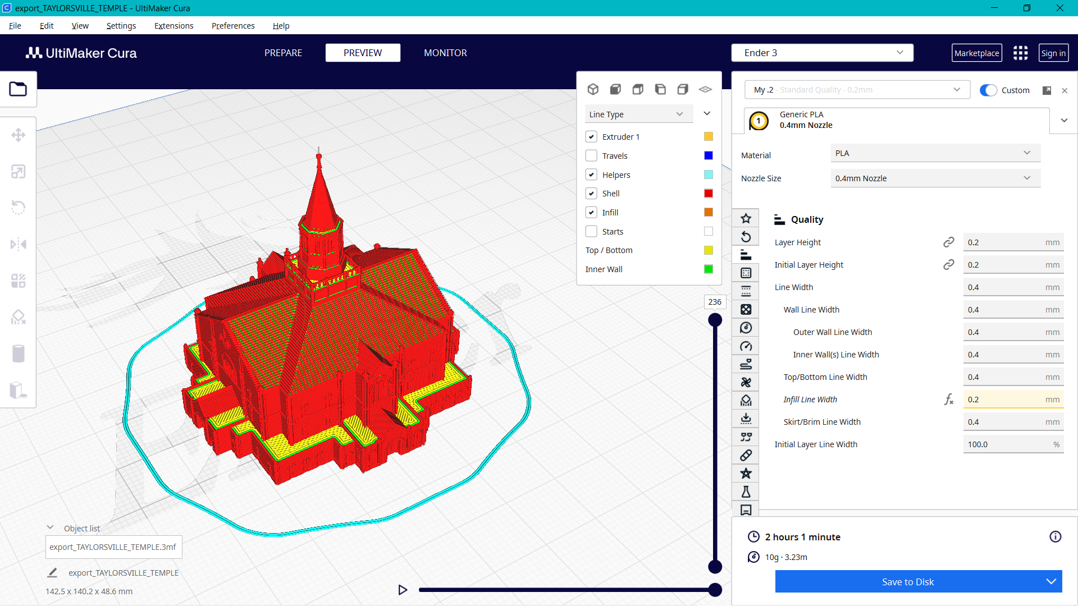Click the Save to Disk button
The image size is (1078, 606).
pos(908,581)
